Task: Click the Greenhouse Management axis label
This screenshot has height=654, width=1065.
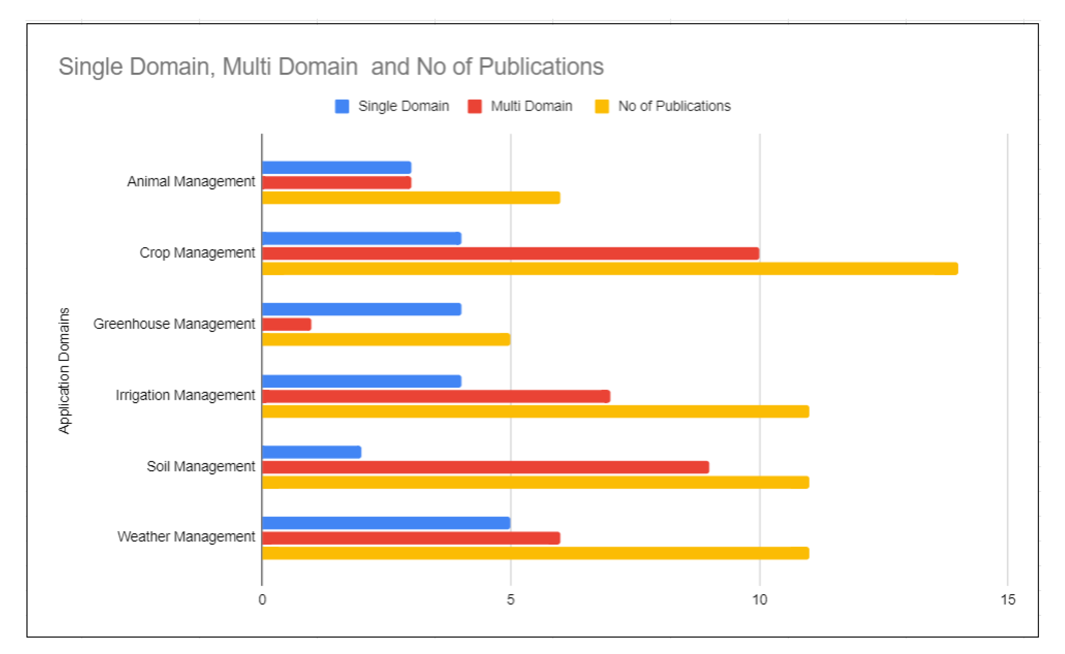Action: point(174,324)
